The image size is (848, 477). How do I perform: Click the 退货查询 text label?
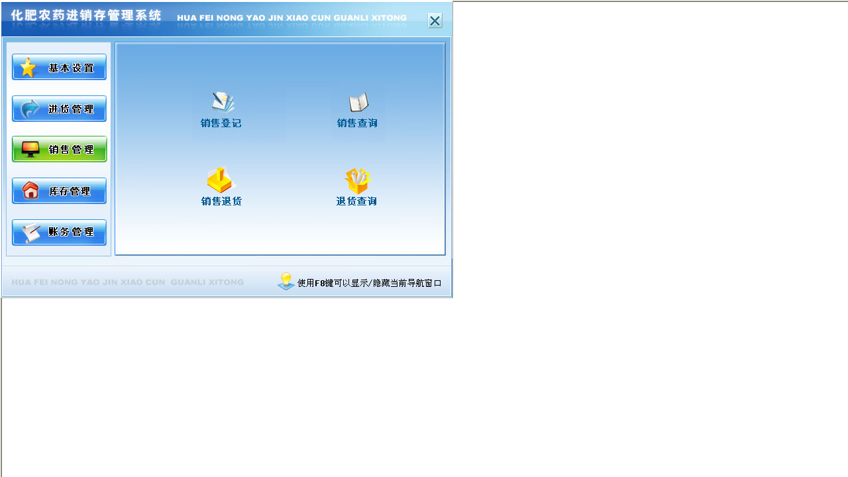pyautogui.click(x=356, y=201)
